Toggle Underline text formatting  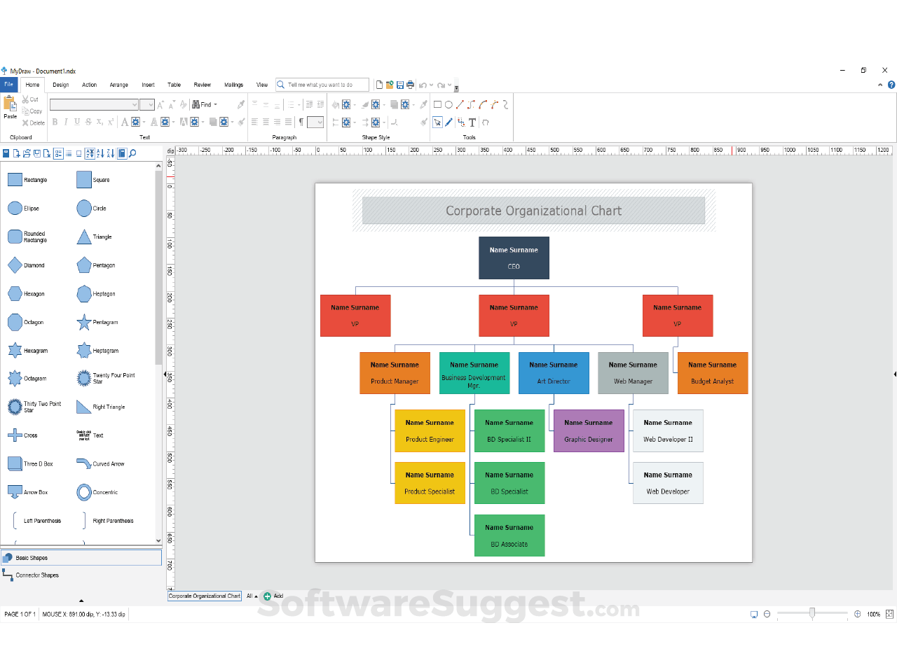tap(77, 122)
